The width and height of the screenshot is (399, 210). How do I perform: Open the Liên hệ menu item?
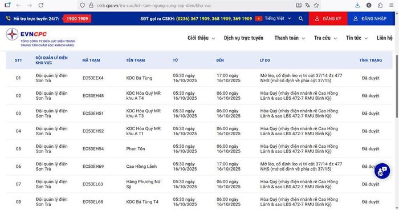coord(385,38)
